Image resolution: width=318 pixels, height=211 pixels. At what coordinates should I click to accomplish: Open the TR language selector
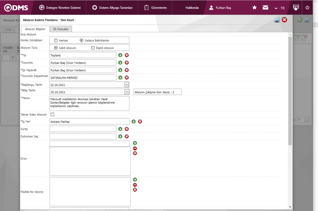coord(280,8)
